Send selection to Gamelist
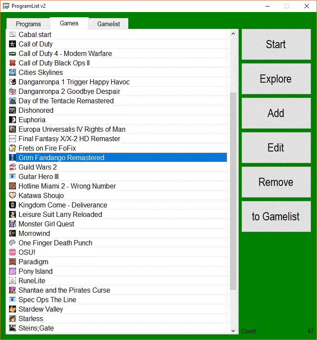 point(276,216)
